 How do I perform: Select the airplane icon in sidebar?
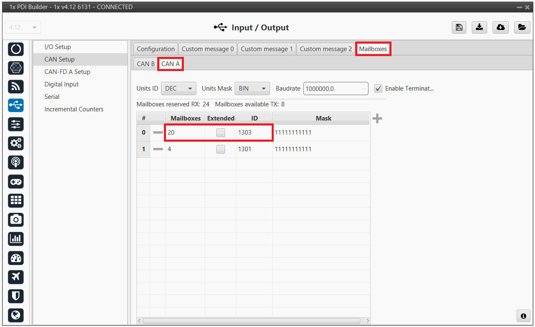tap(16, 277)
